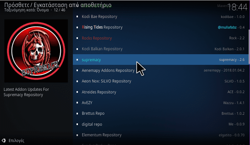250x145 pixels.
Task: Click the bullet icon beside supremacy
Action: tap(77, 60)
